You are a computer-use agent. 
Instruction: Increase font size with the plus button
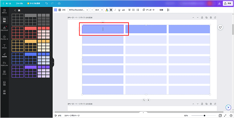[102, 10]
